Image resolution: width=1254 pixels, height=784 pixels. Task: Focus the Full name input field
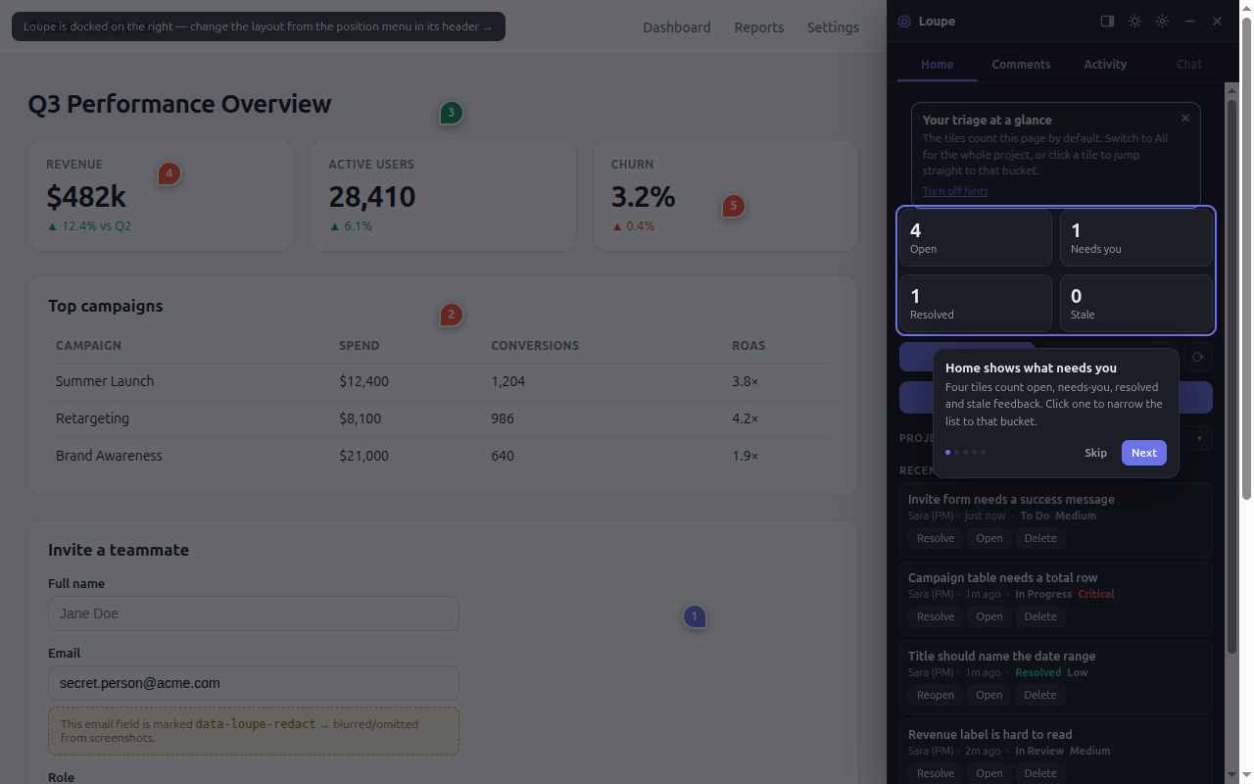pos(254,613)
